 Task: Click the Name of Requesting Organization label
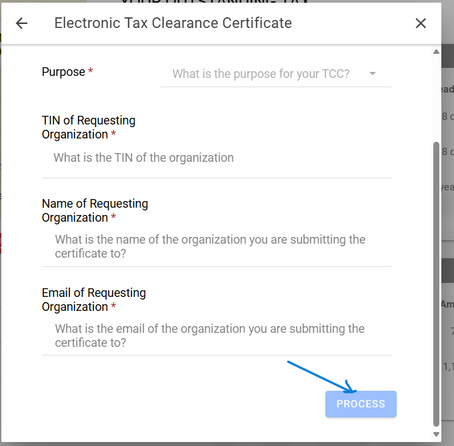point(95,210)
